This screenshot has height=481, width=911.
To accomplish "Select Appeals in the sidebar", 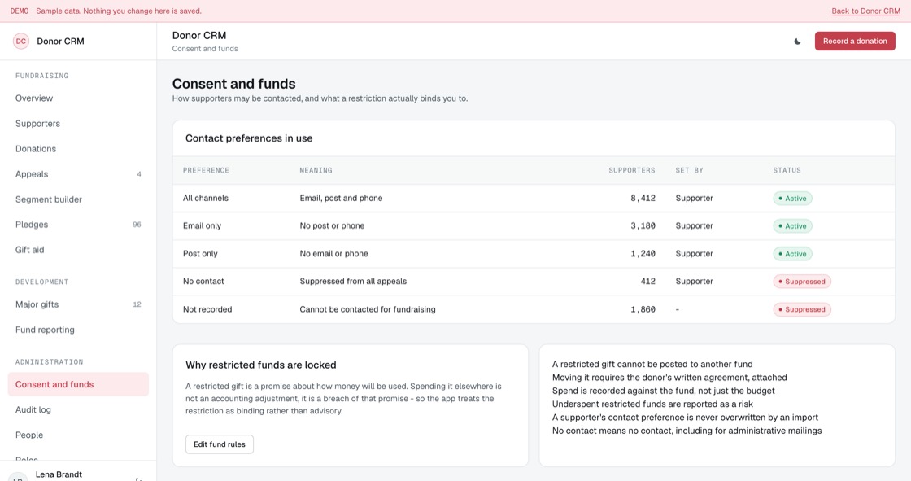I will pyautogui.click(x=78, y=174).
